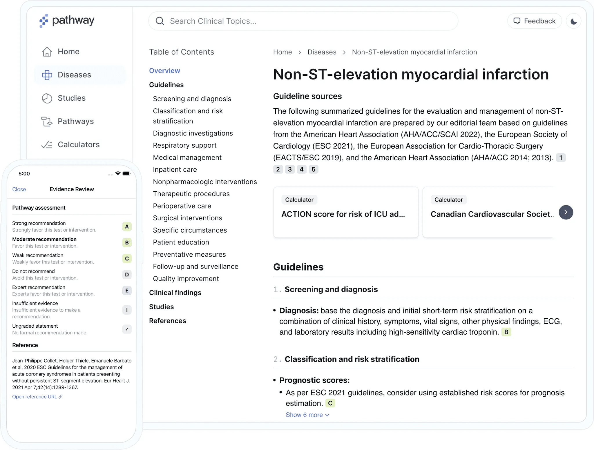Select "Screening and diagnosis" in Table of Contents

tap(192, 99)
